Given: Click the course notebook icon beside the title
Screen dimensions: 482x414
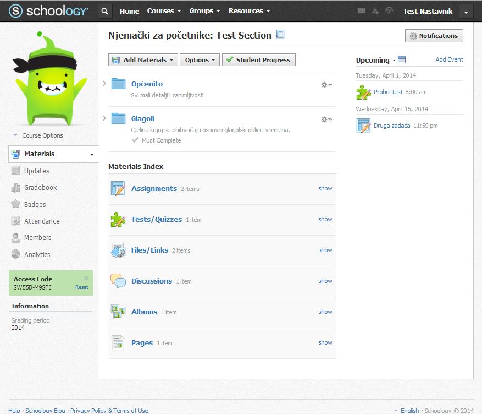Looking at the screenshot, I should click(x=280, y=35).
